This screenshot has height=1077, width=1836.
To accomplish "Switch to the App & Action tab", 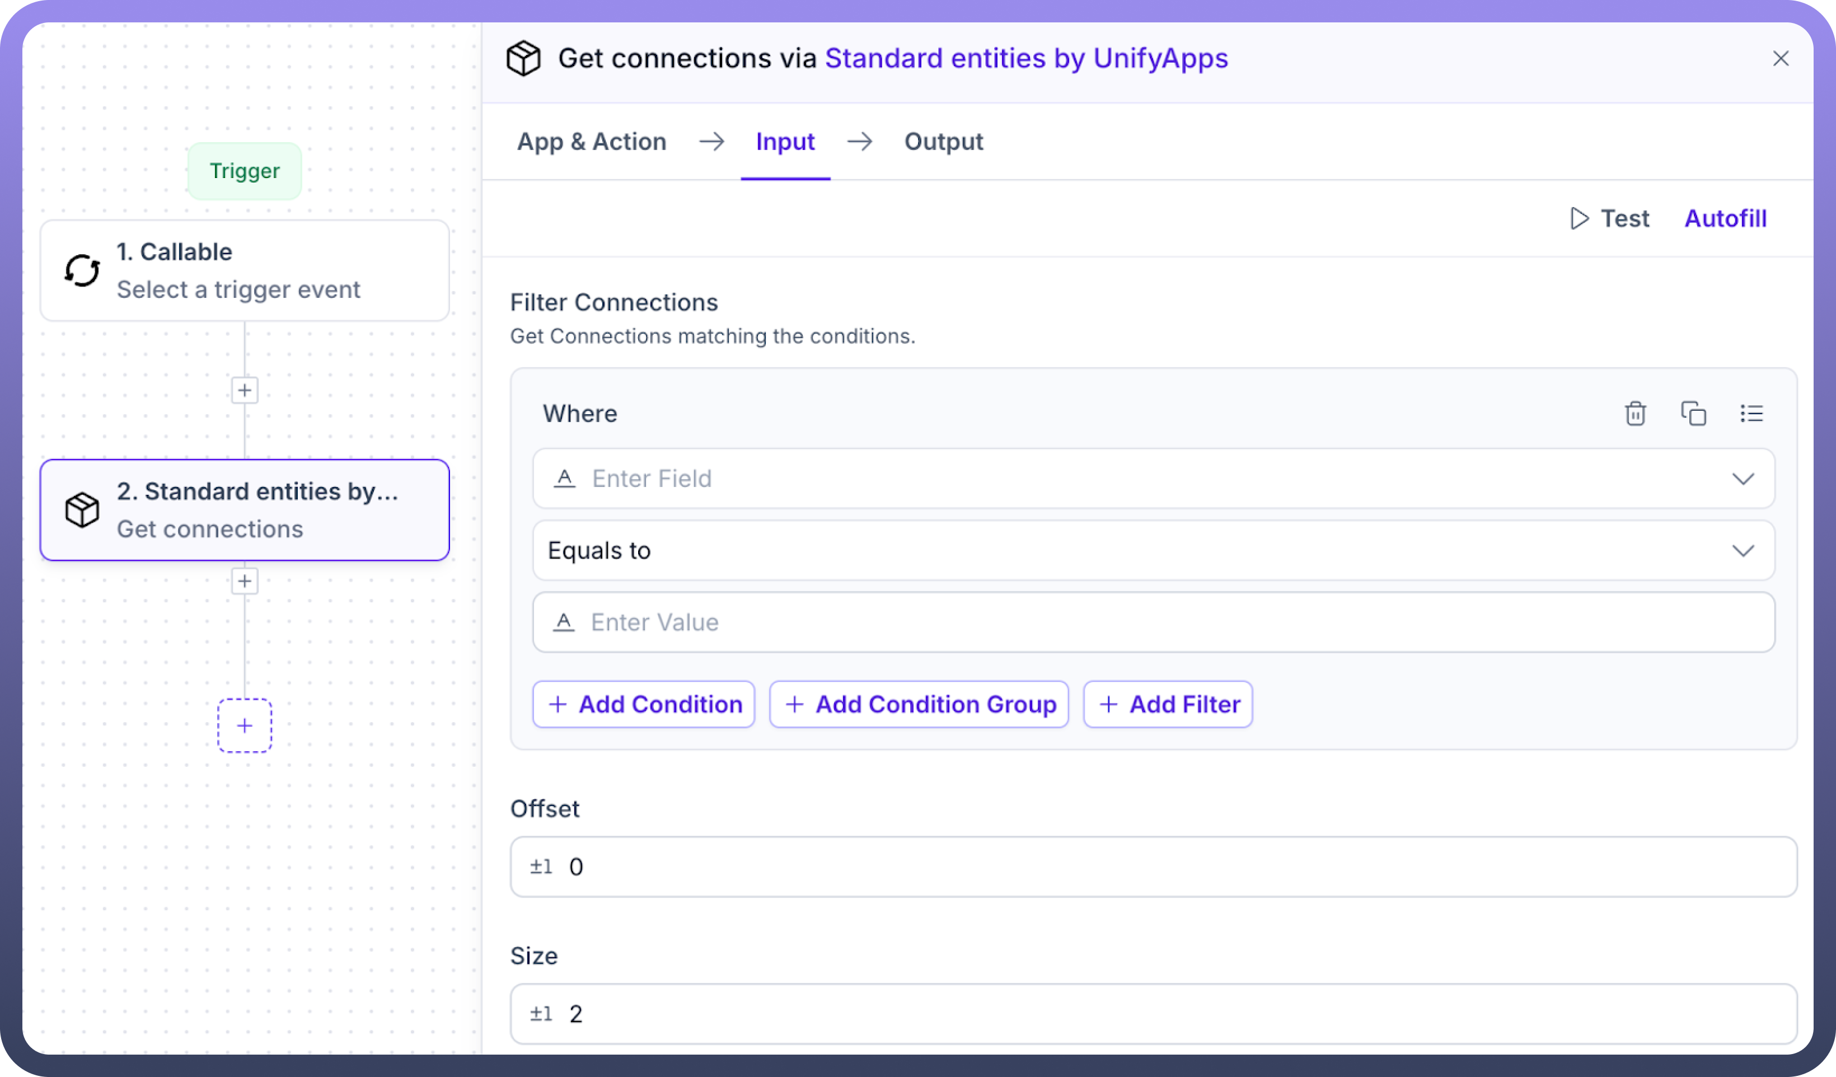I will (592, 142).
